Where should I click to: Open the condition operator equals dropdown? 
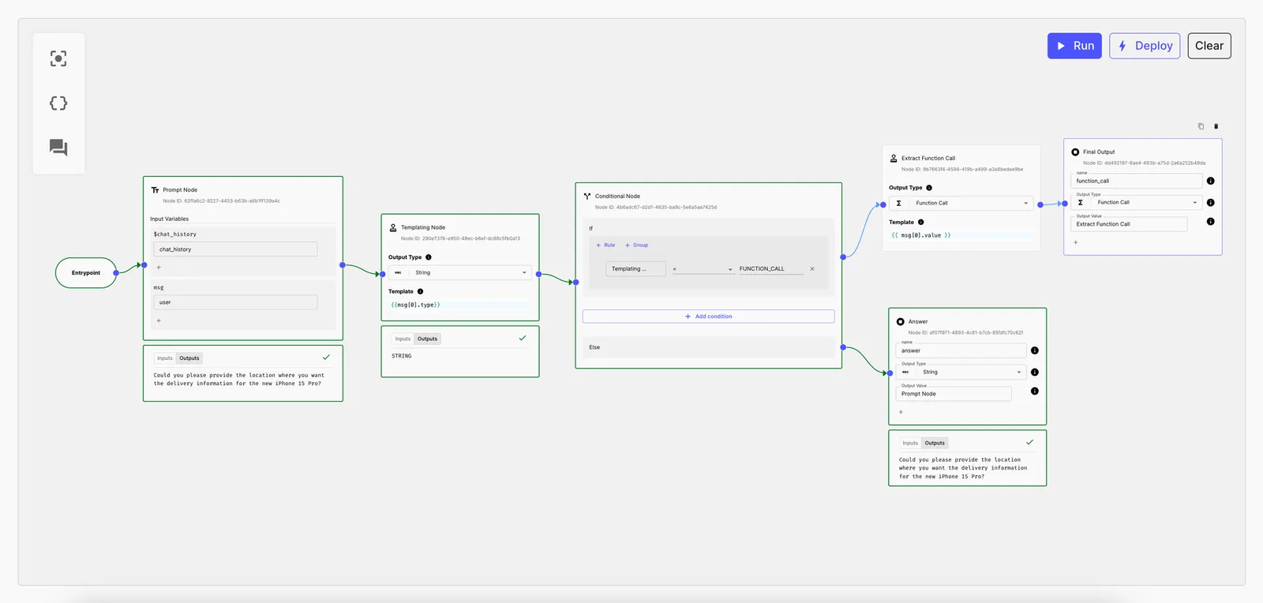[x=703, y=269]
